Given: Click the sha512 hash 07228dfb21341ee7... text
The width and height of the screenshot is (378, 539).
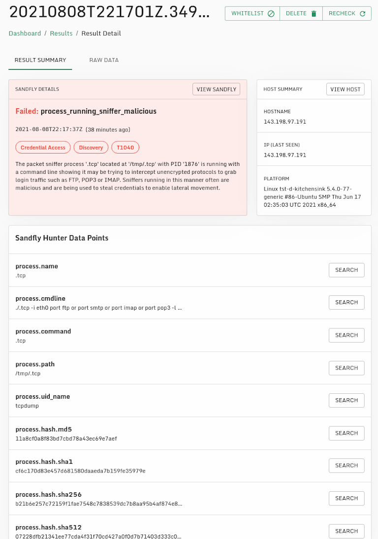Looking at the screenshot, I should [98, 536].
